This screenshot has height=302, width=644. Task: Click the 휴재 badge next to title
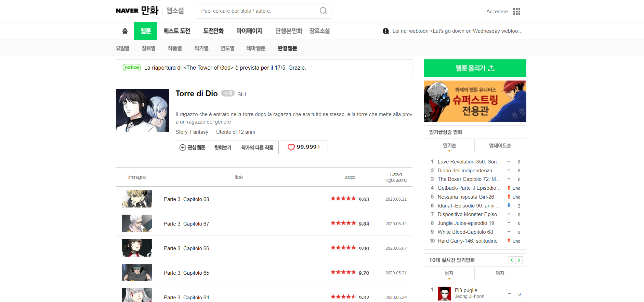pos(227,93)
